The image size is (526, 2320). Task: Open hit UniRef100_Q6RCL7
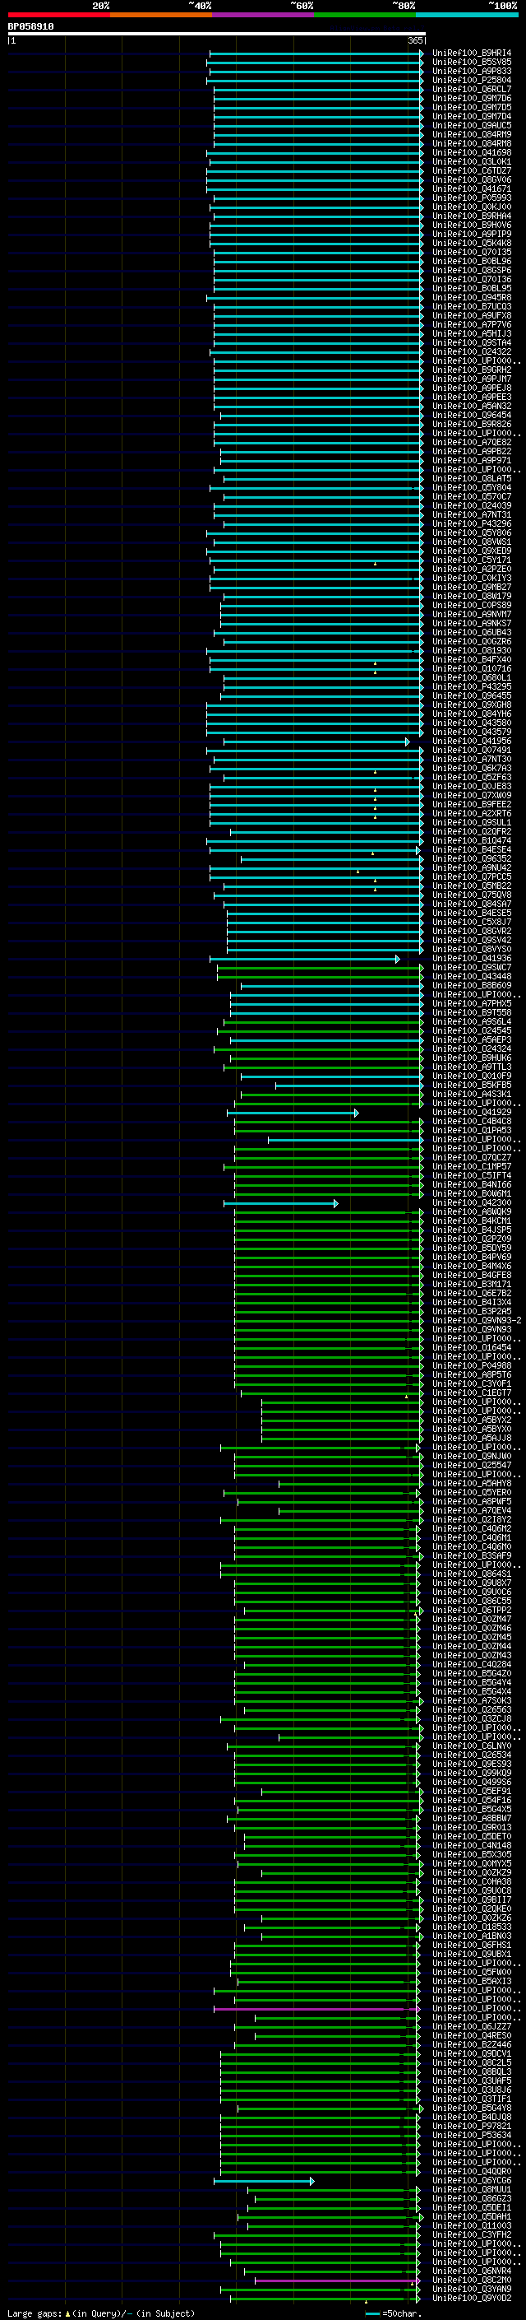[x=472, y=89]
